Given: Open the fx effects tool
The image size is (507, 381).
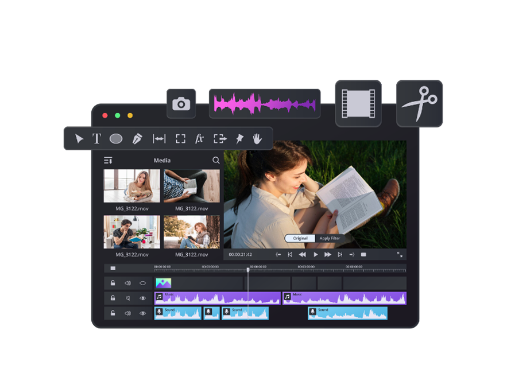Looking at the screenshot, I should (x=199, y=138).
